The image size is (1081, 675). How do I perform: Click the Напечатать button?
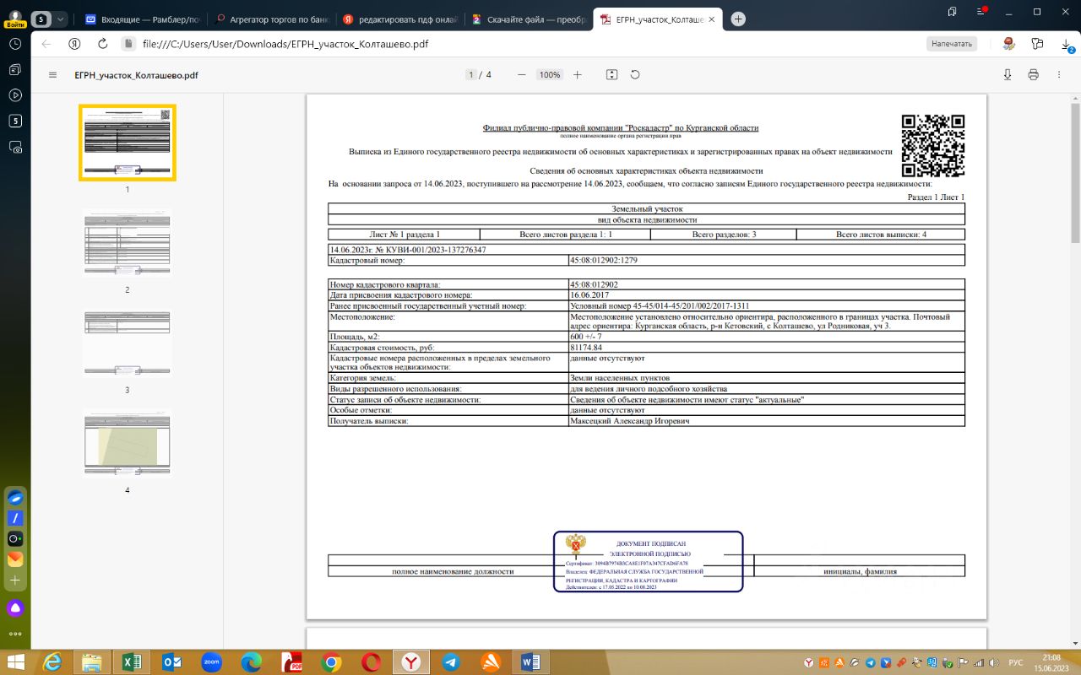click(953, 44)
